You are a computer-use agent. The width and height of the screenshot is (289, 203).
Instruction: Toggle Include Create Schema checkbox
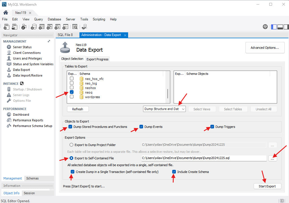(174, 172)
